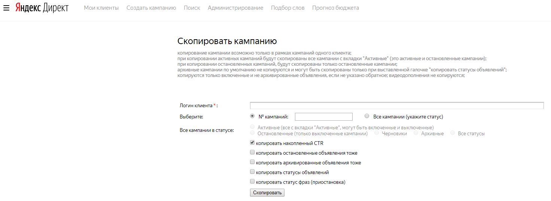Select the Черновики status radio button
This screenshot has width=551, height=201.
click(377, 133)
